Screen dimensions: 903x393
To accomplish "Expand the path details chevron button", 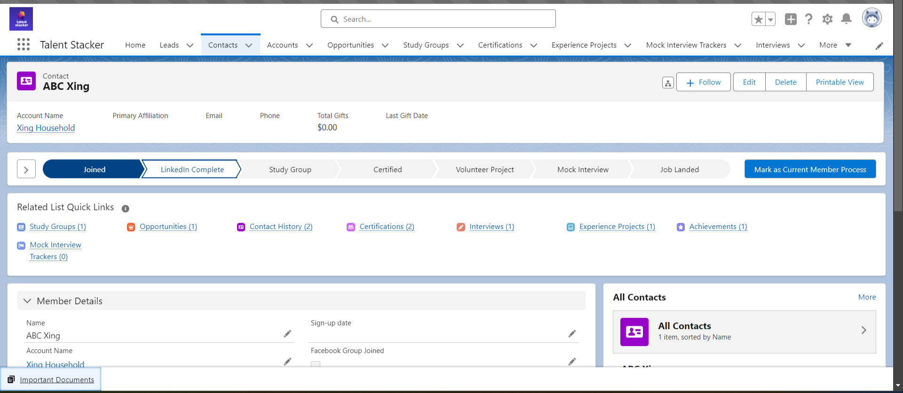I will click(26, 169).
